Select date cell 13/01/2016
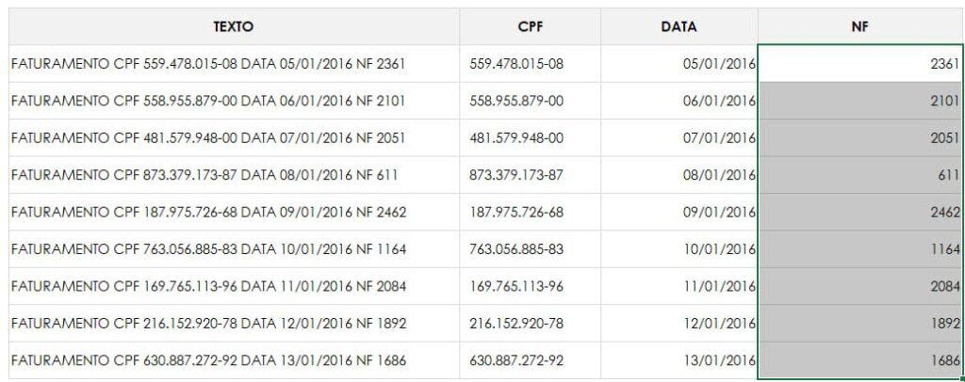The image size is (965, 382). (679, 360)
